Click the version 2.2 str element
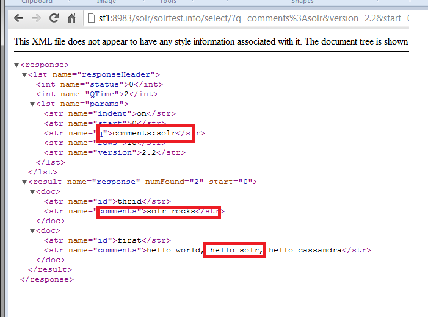Viewport: 428px width, 317px height. [115, 152]
